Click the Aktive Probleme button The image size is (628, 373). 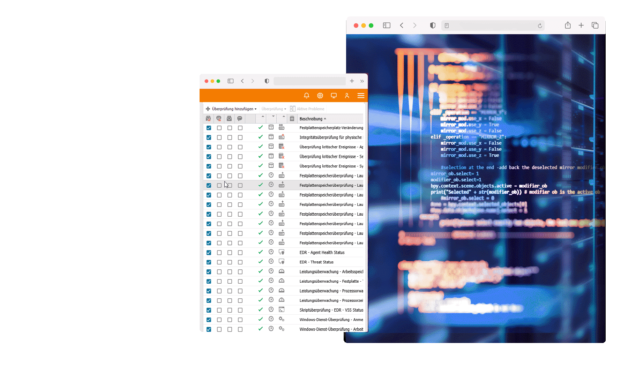[307, 109]
